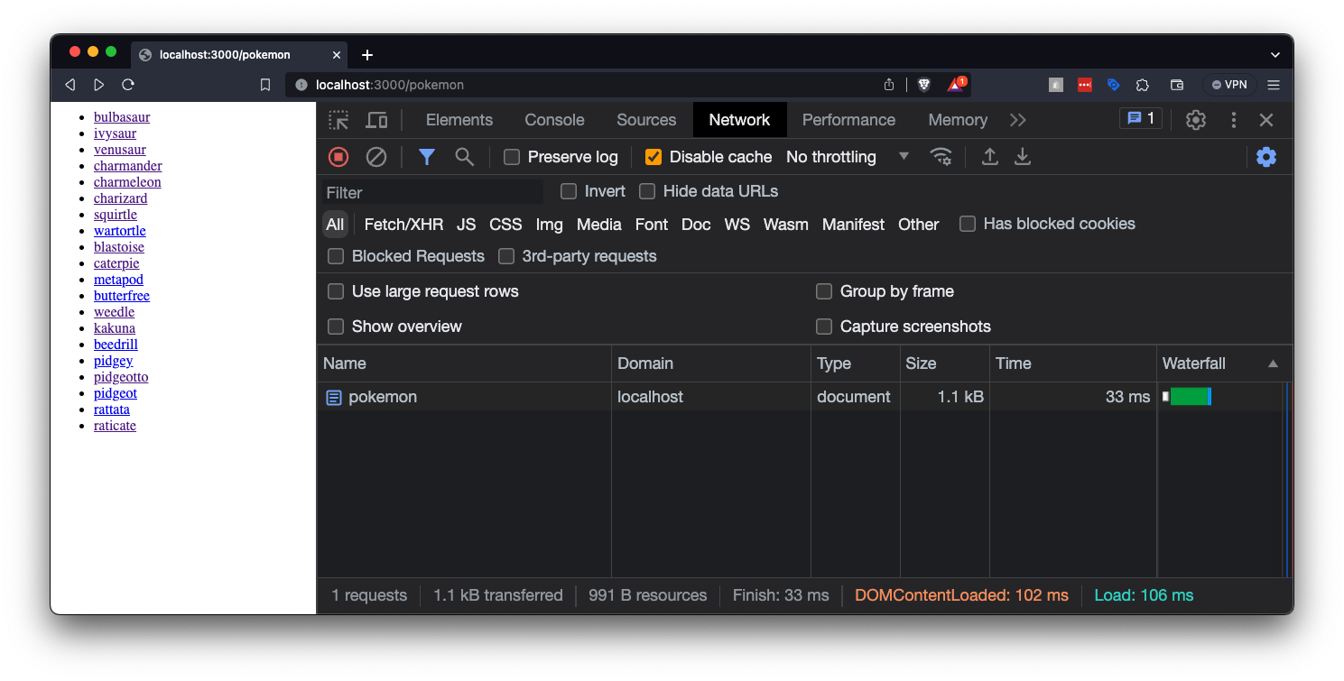Open Network settings blue gear
The width and height of the screenshot is (1344, 681).
point(1266,157)
